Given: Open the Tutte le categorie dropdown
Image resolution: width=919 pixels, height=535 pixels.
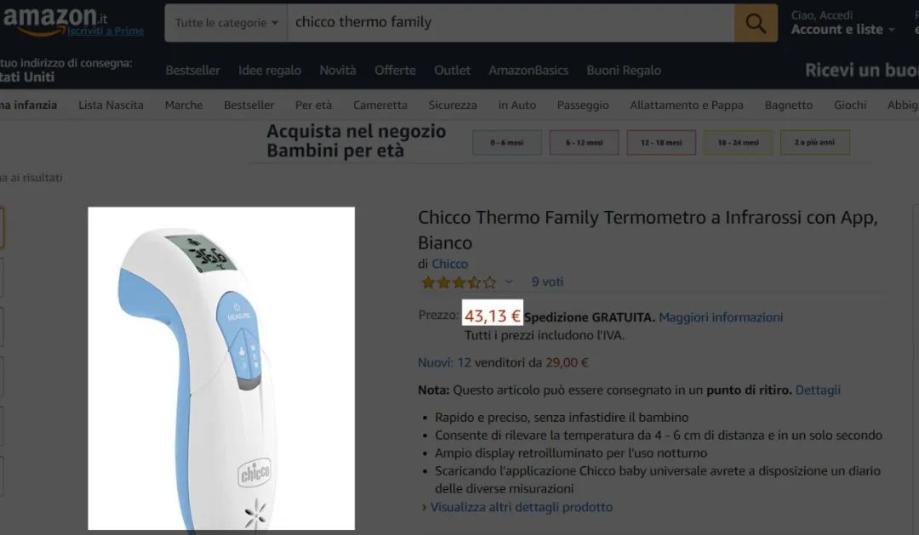Looking at the screenshot, I should pyautogui.click(x=226, y=23).
